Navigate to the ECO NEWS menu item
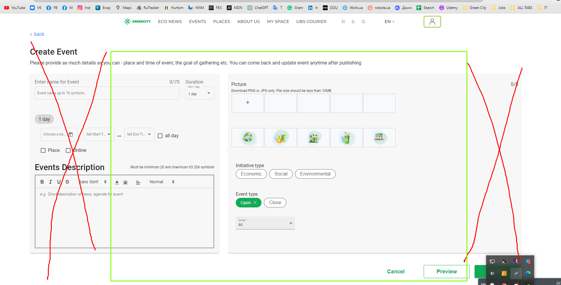 point(170,21)
